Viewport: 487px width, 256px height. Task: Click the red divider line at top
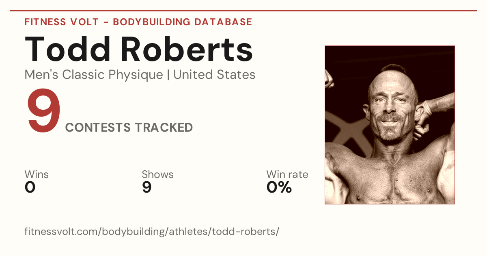(243, 11)
